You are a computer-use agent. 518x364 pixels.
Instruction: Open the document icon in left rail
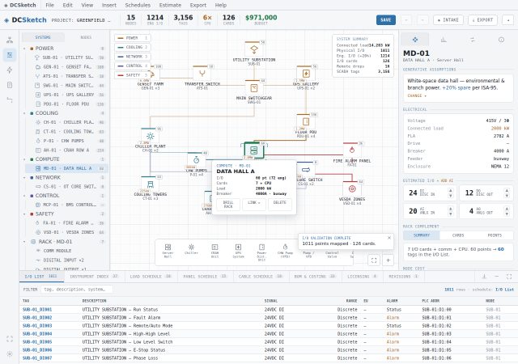coord(10,85)
